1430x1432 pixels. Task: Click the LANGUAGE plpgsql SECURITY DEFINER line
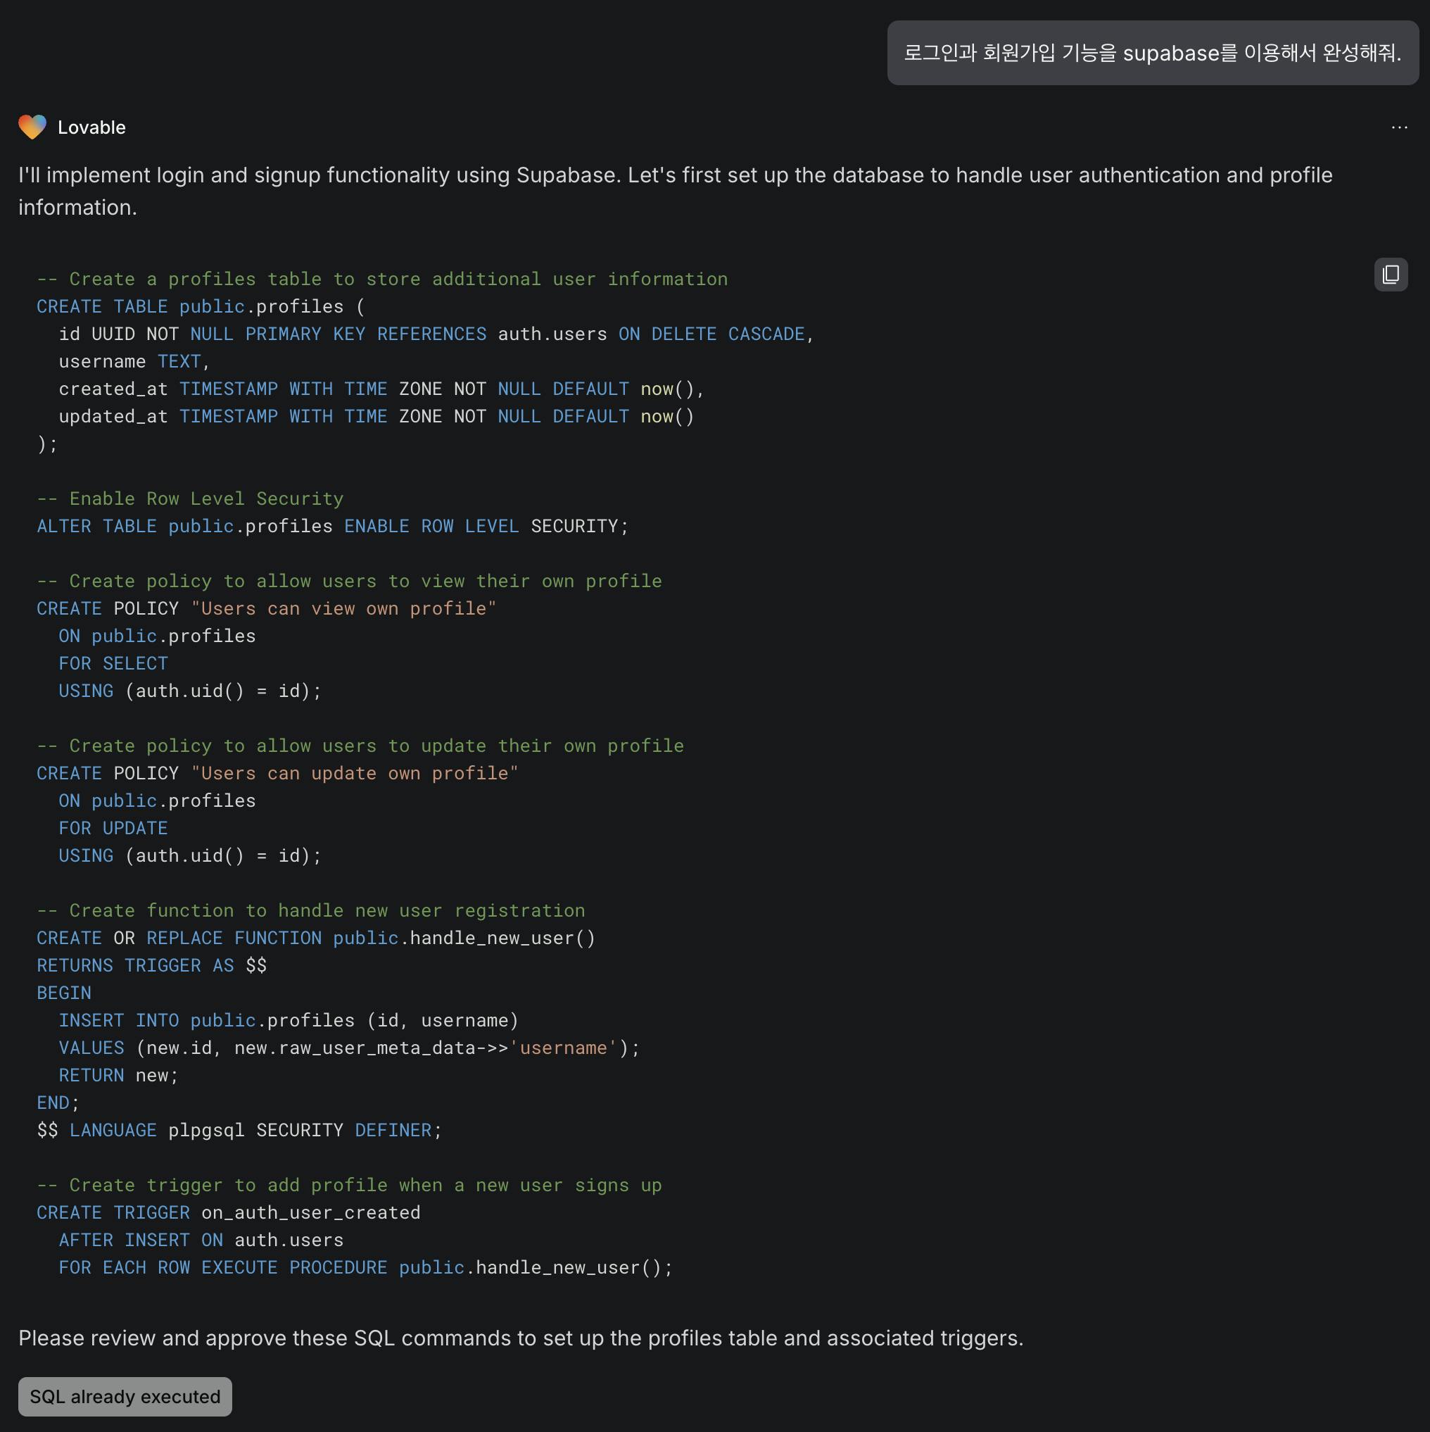pyautogui.click(x=239, y=1129)
